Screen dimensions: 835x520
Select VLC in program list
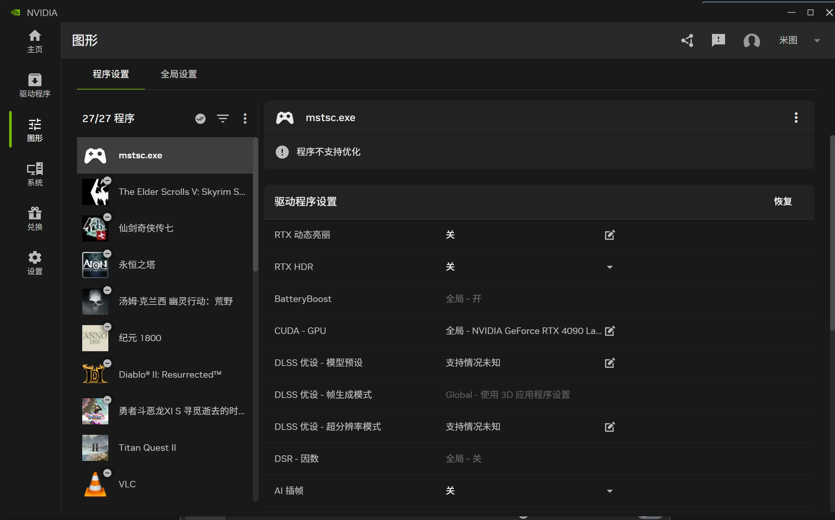[165, 484]
